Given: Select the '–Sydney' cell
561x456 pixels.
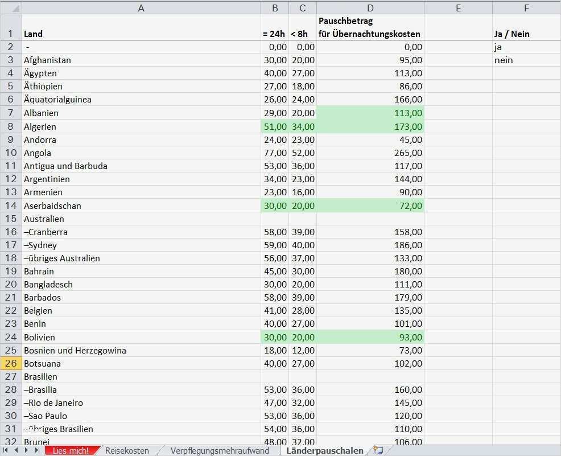Looking at the screenshot, I should point(141,245).
